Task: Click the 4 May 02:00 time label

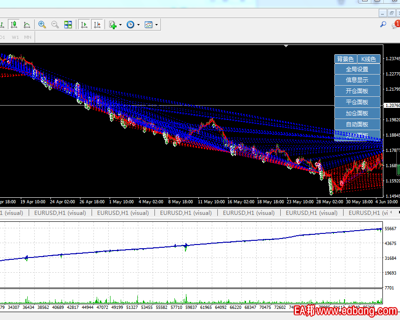Action: [x=151, y=202]
